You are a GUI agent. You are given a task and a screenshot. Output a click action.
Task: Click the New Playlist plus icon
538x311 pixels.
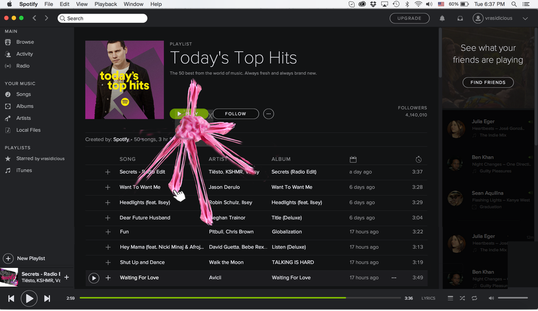8,259
